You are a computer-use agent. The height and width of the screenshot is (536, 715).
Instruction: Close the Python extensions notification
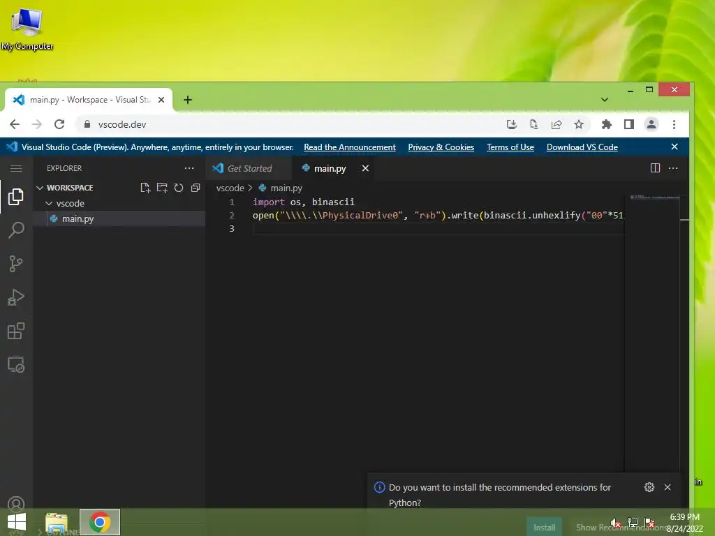pyautogui.click(x=668, y=487)
